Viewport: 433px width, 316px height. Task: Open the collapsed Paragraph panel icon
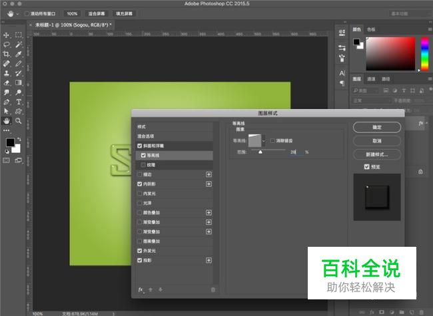click(342, 83)
